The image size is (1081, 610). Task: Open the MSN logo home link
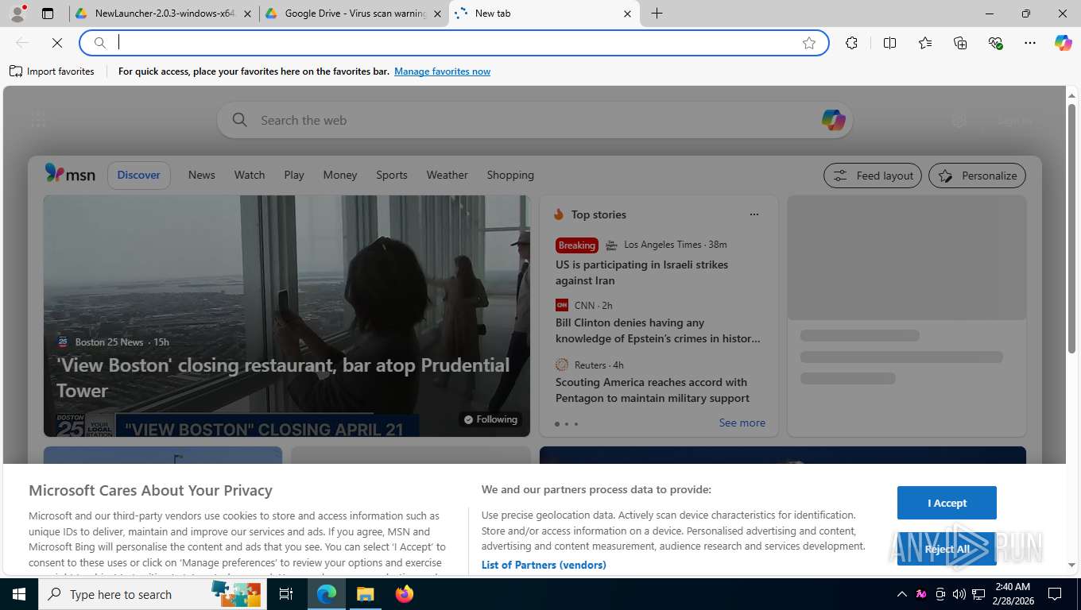point(70,174)
